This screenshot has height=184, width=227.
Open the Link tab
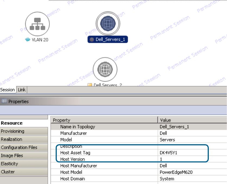pos(22,90)
